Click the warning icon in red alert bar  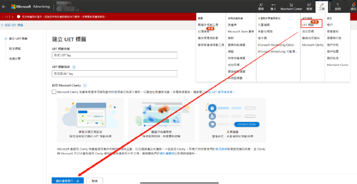click(18, 17)
